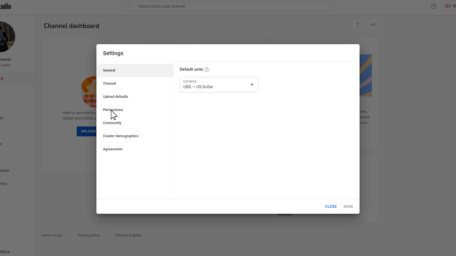Open the Terms of use link
Image resolution: width=456 pixels, height=256 pixels.
pyautogui.click(x=52, y=235)
